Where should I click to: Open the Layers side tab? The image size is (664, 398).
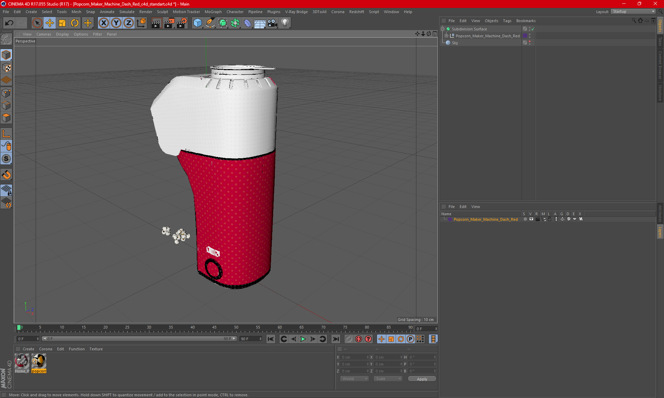(660, 232)
